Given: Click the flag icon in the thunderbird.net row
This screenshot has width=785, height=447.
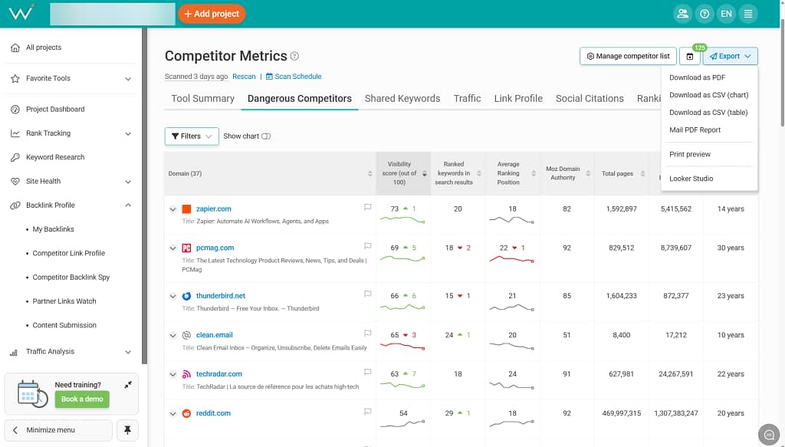Looking at the screenshot, I should point(367,294).
